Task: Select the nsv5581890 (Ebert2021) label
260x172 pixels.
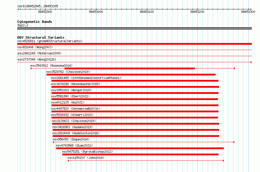Action: [70, 96]
